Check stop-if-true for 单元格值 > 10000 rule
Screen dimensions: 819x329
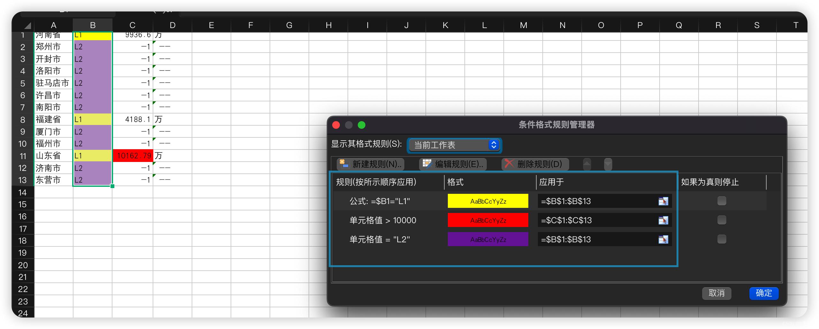pos(722,220)
